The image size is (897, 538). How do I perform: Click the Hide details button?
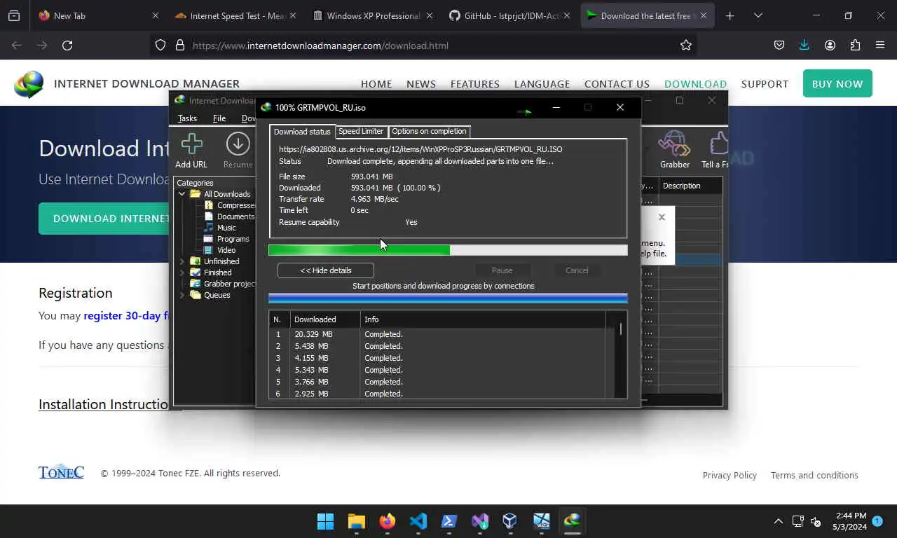click(x=326, y=270)
